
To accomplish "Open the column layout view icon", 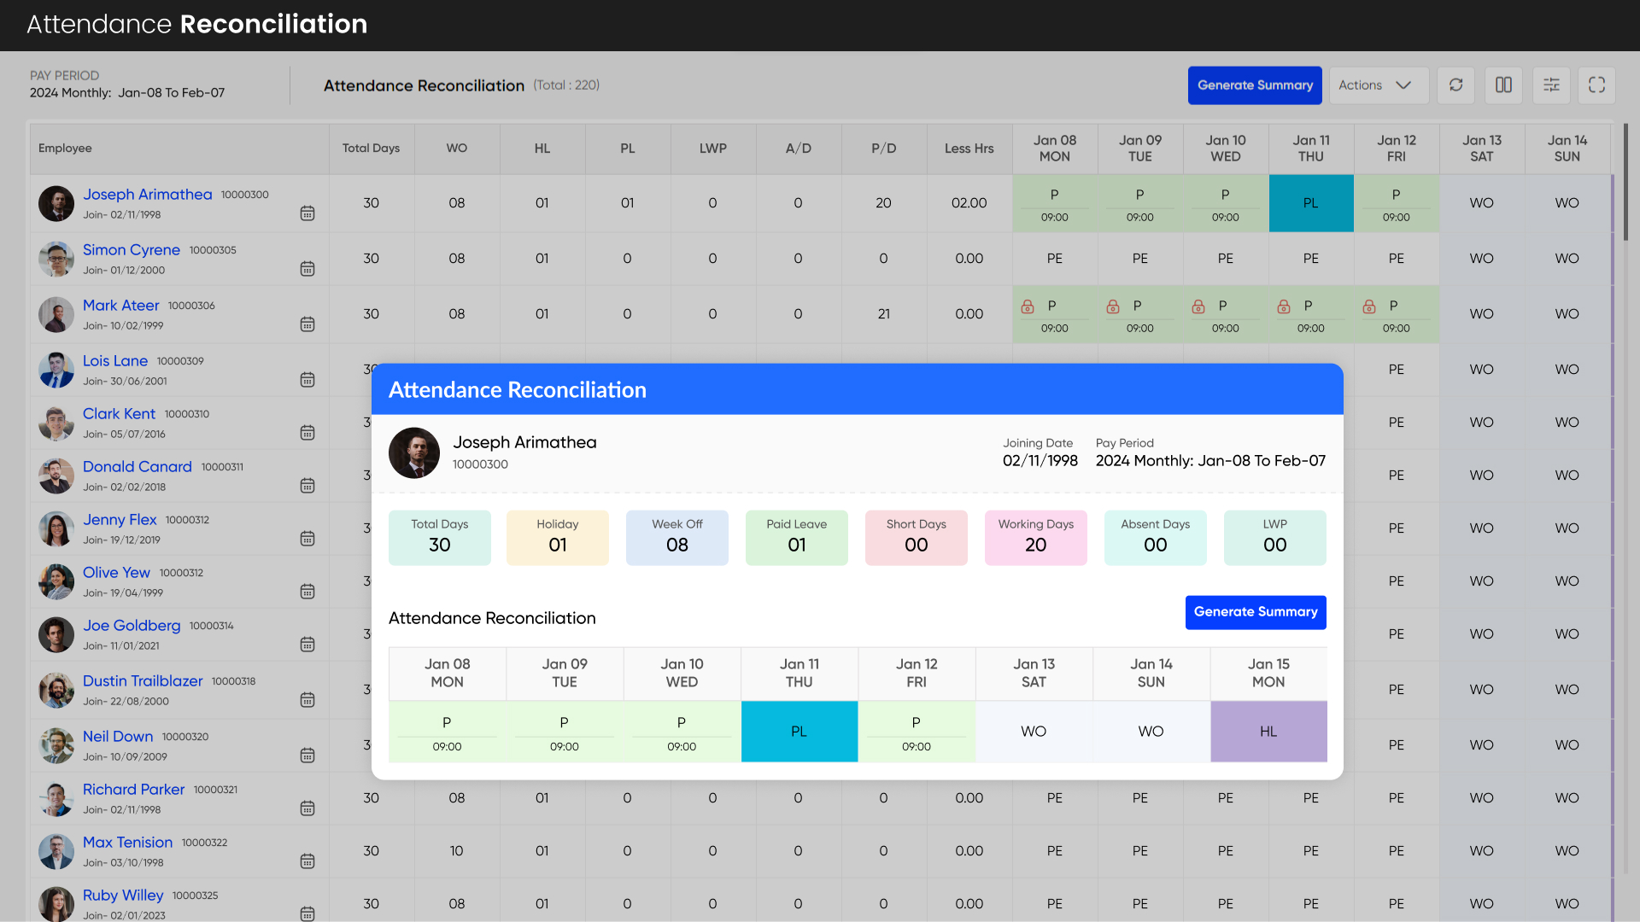I will [1503, 85].
